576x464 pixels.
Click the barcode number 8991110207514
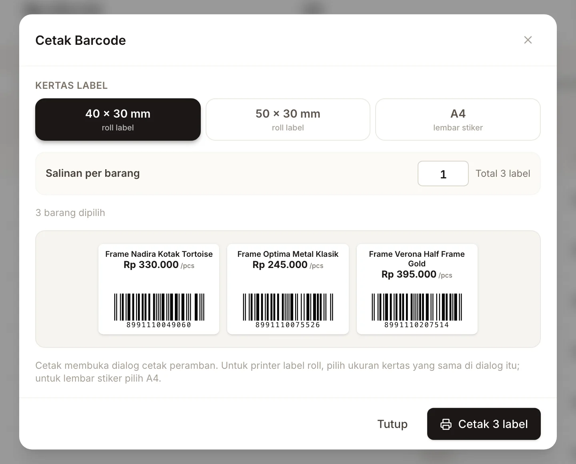coord(417,325)
